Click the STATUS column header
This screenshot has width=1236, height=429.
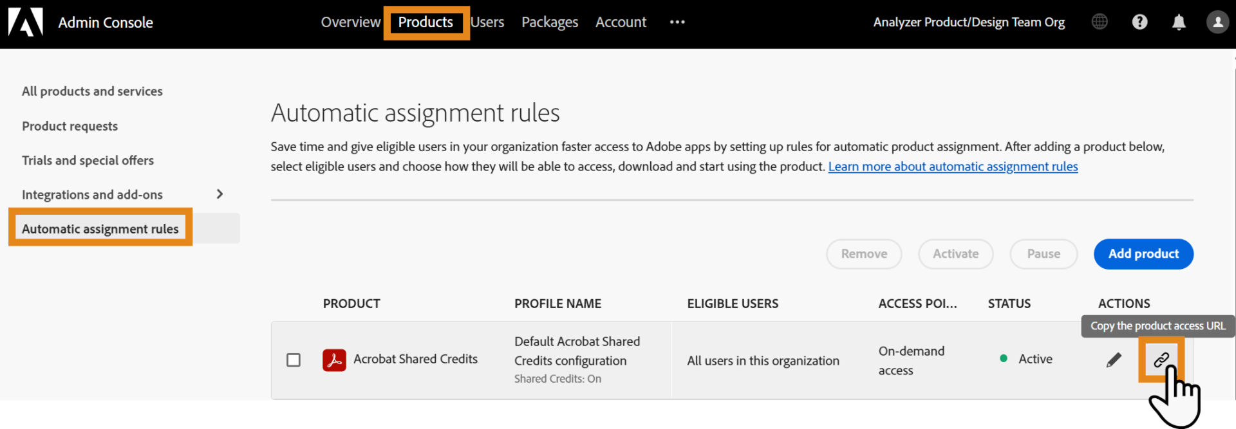pyautogui.click(x=1009, y=304)
